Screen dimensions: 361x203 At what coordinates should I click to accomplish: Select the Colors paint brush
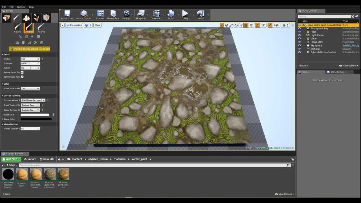click(17, 28)
